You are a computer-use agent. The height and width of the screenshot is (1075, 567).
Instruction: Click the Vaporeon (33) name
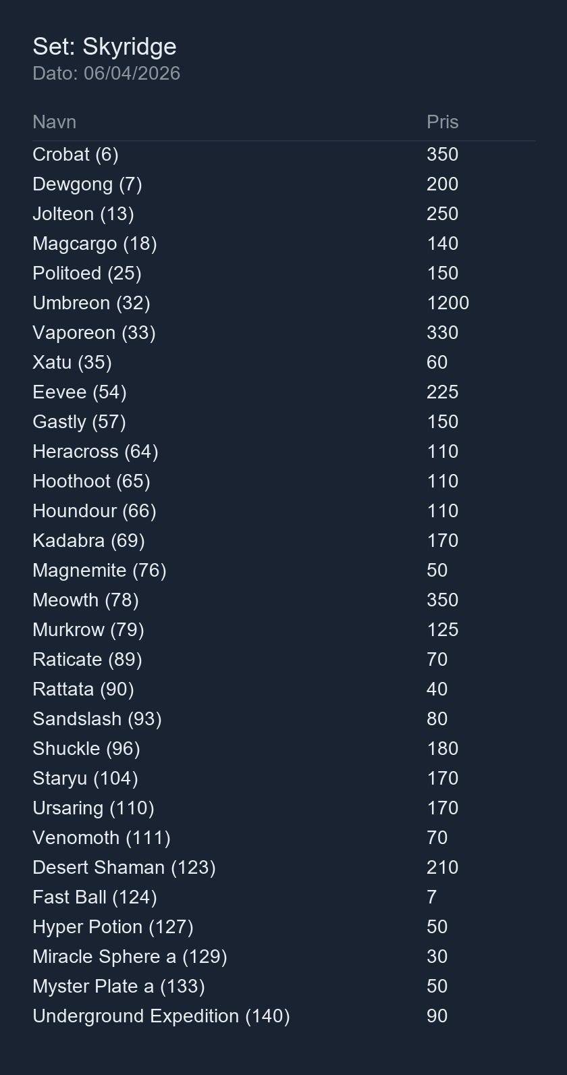click(94, 333)
